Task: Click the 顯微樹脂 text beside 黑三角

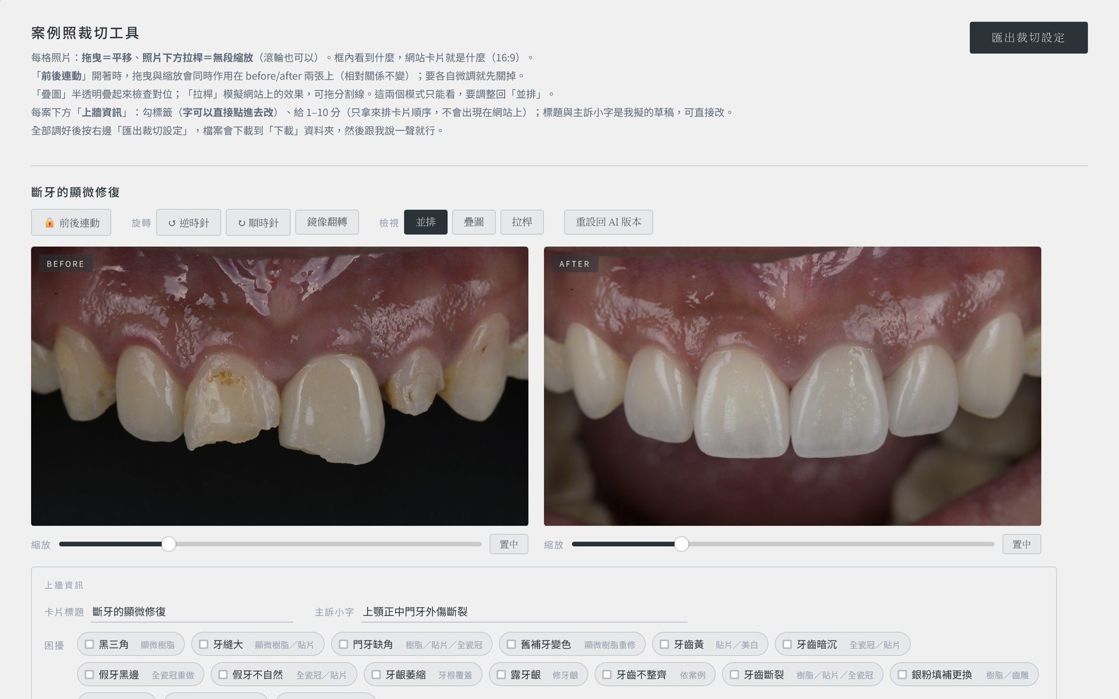Action: pyautogui.click(x=158, y=645)
